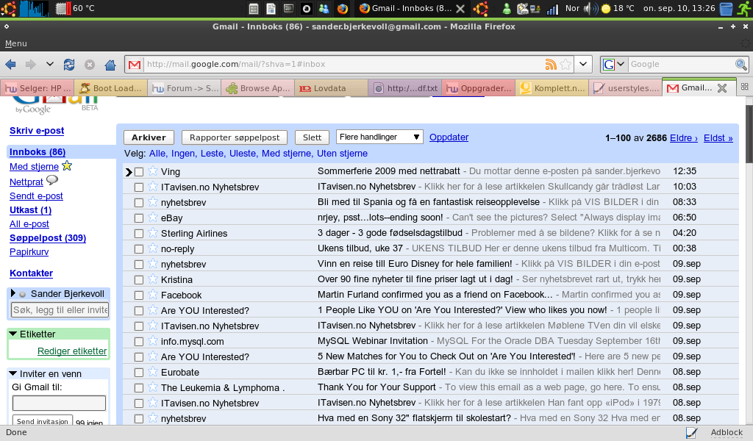Click the Google search box
Image resolution: width=753 pixels, height=441 pixels.
coord(682,64)
